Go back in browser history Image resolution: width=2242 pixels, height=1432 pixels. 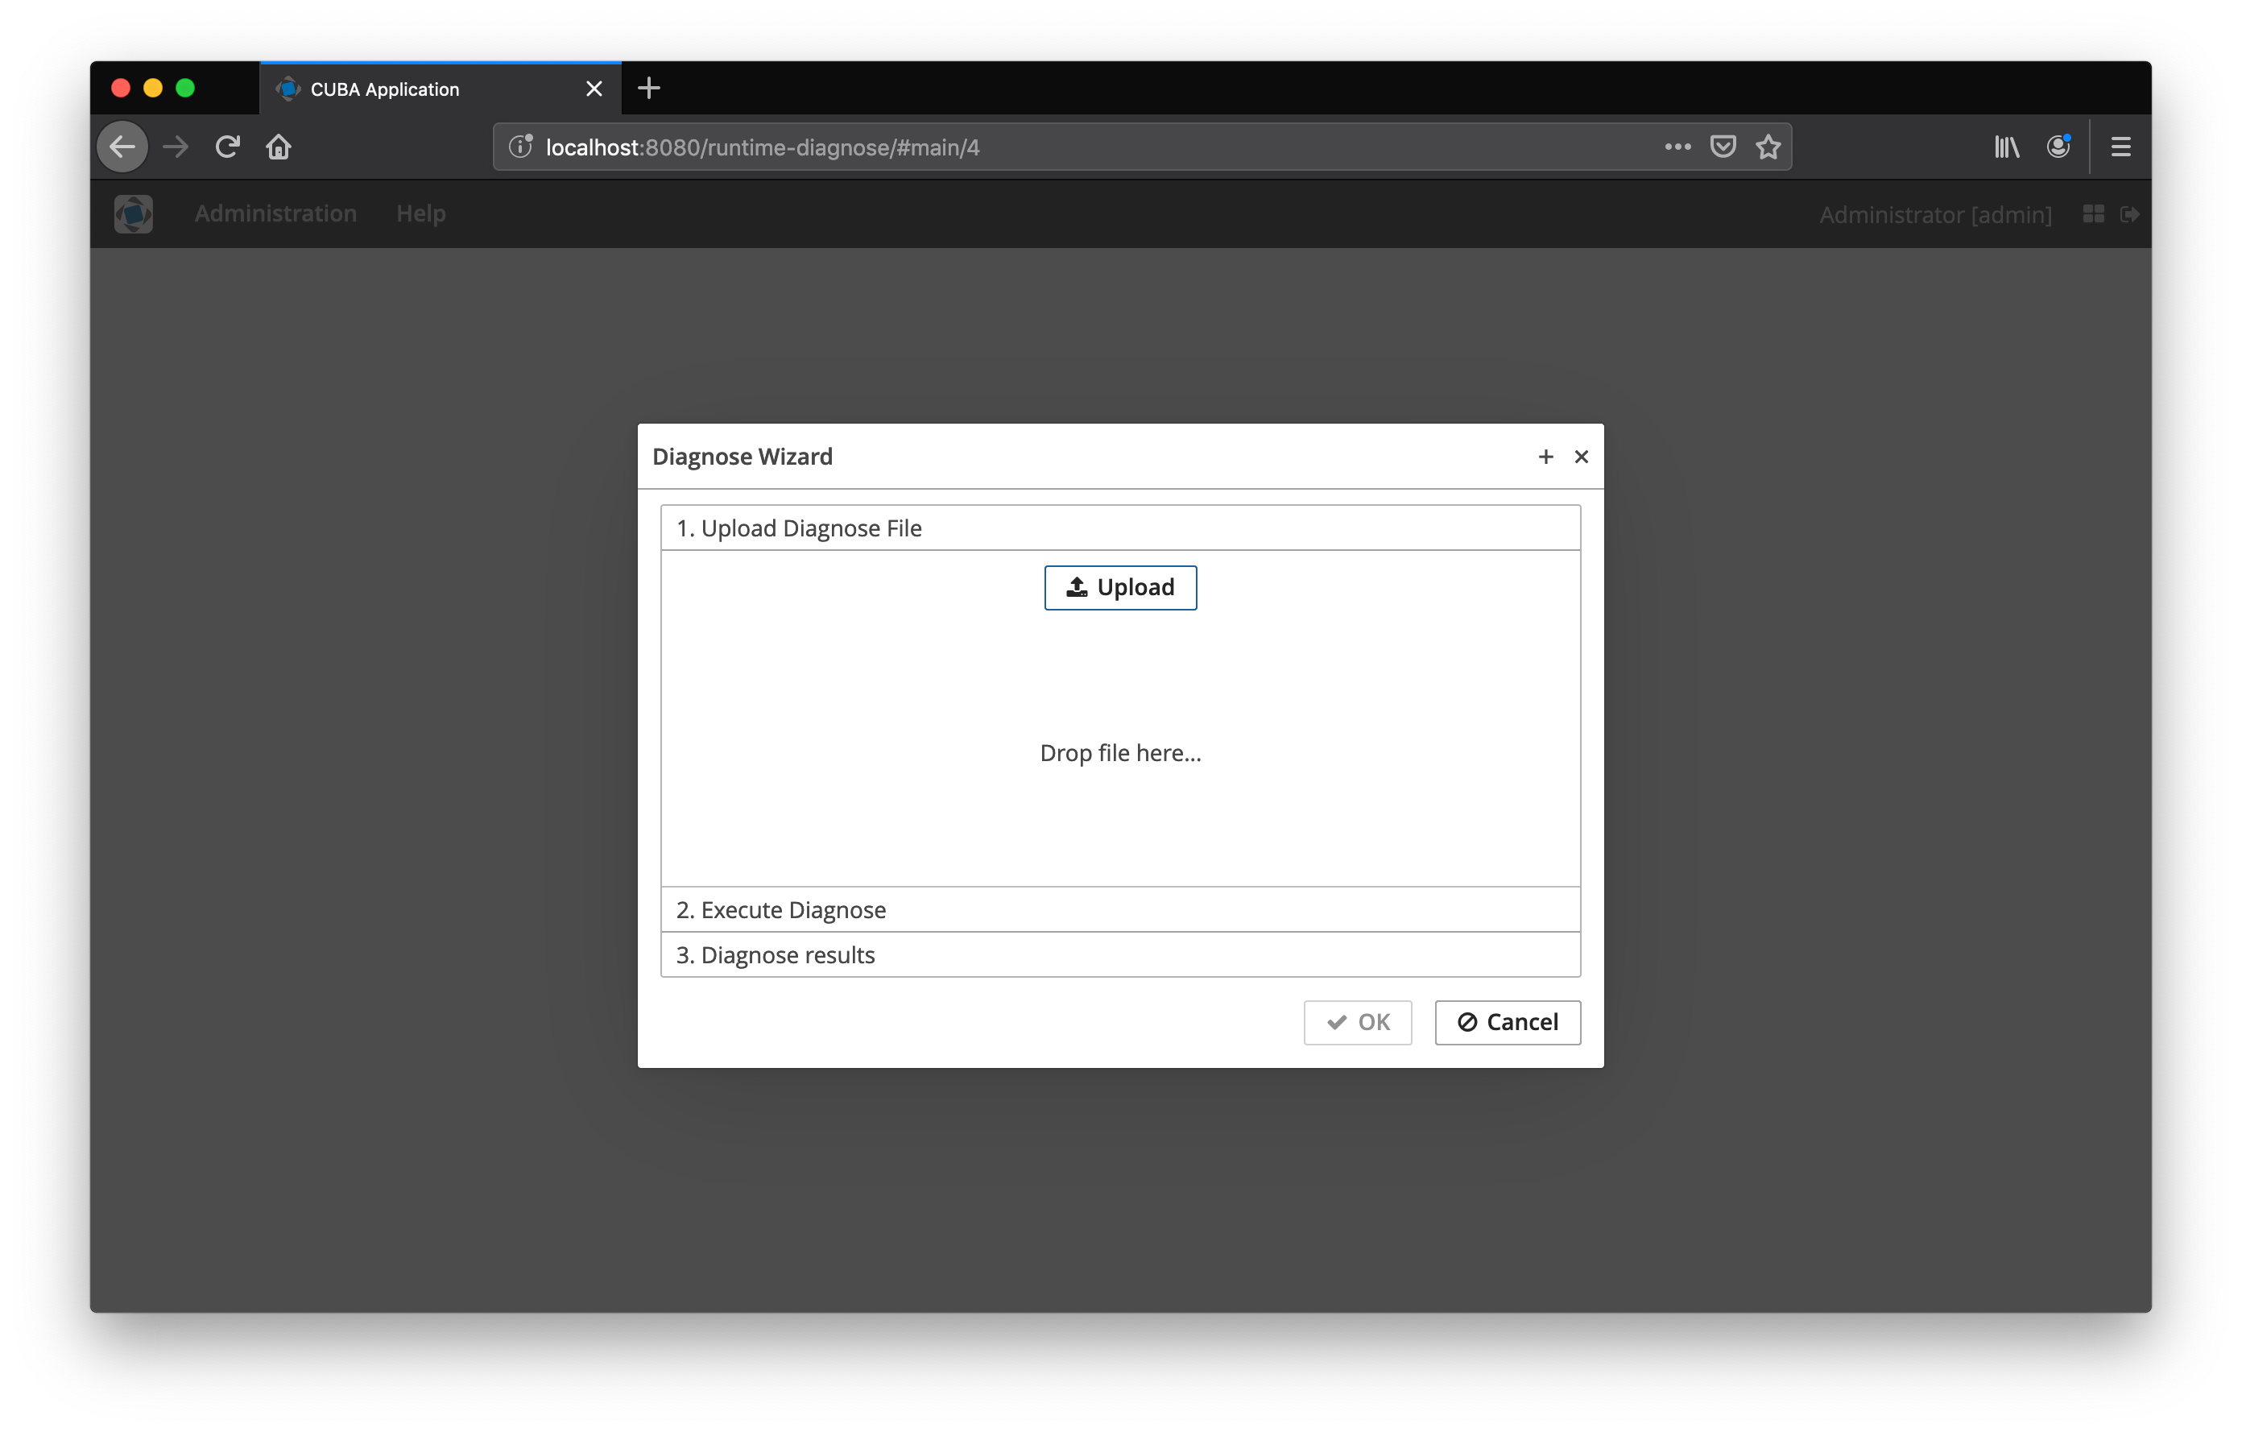coord(123,146)
